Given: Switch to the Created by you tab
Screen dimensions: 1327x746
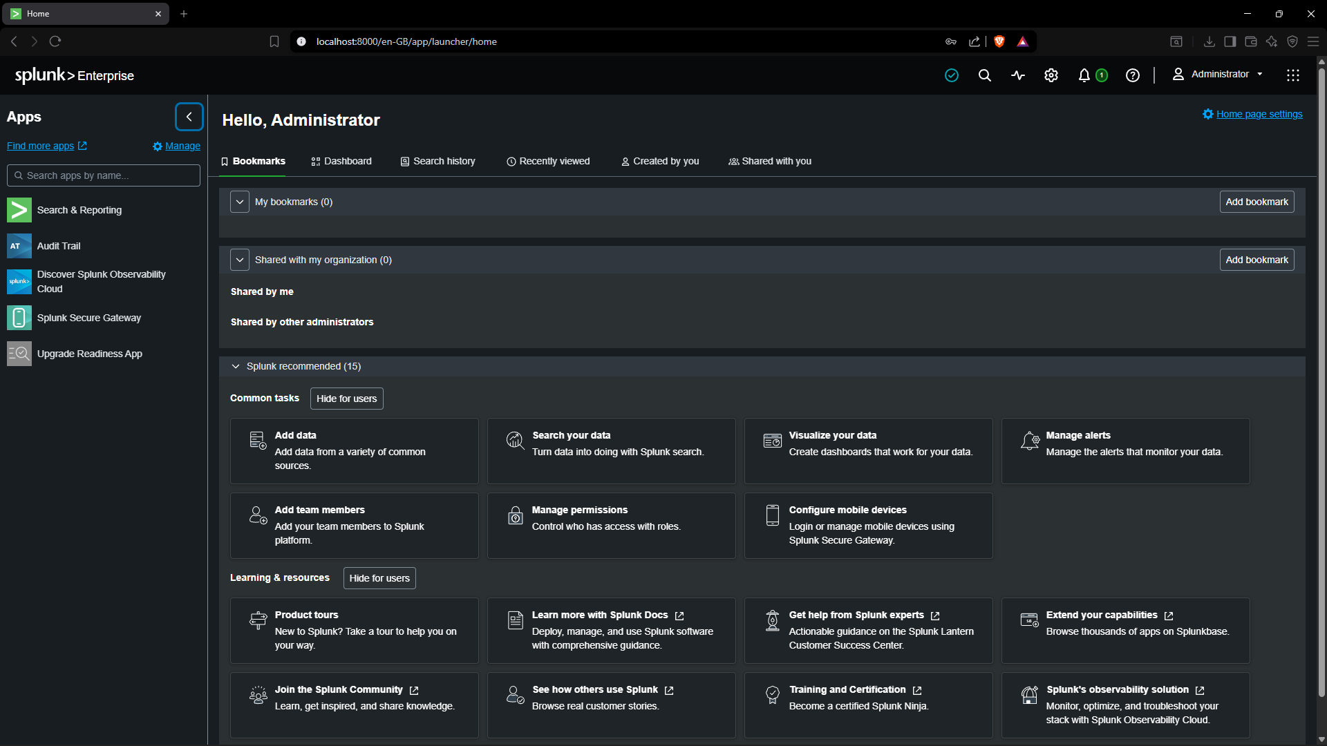Looking at the screenshot, I should click(660, 161).
